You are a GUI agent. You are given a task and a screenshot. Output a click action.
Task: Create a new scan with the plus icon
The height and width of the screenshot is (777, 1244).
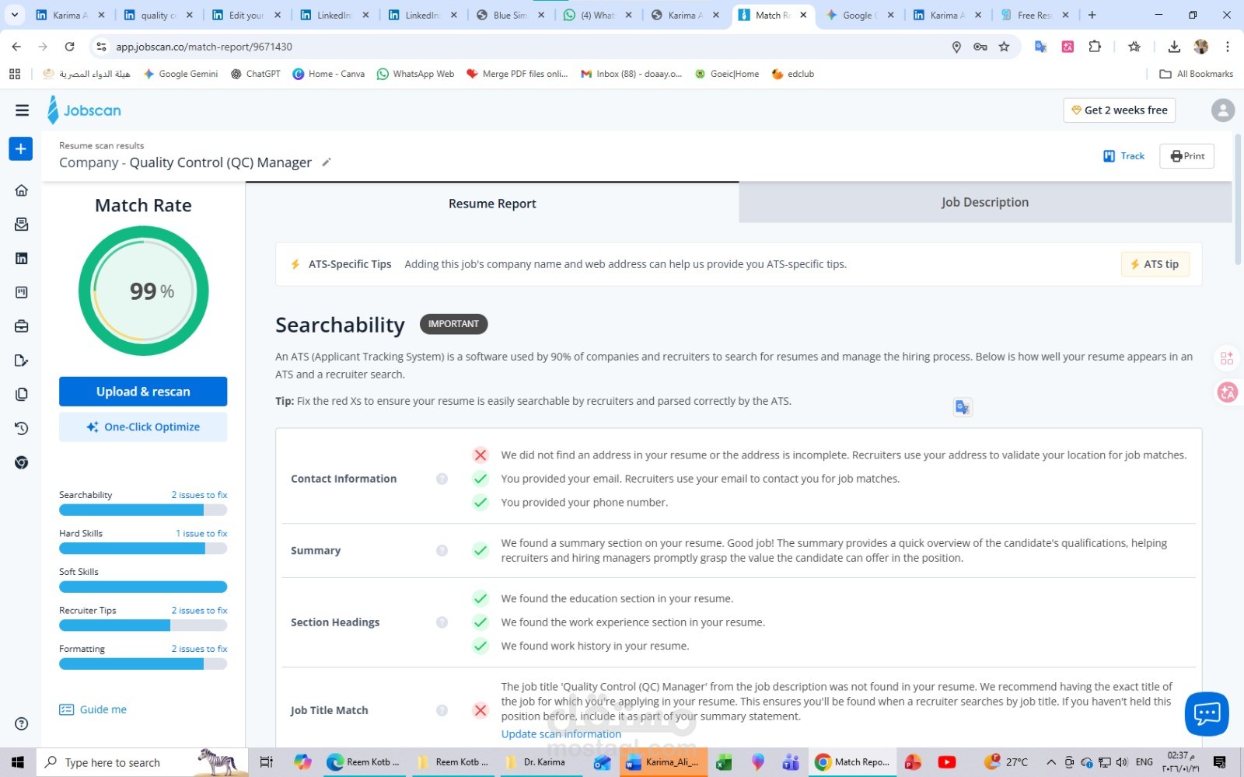[x=20, y=148]
